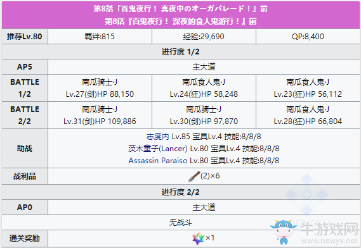Image resolution: width=361 pixels, height=248 pixels.
Task: Select the QP:8,400 value
Action: [x=308, y=37]
